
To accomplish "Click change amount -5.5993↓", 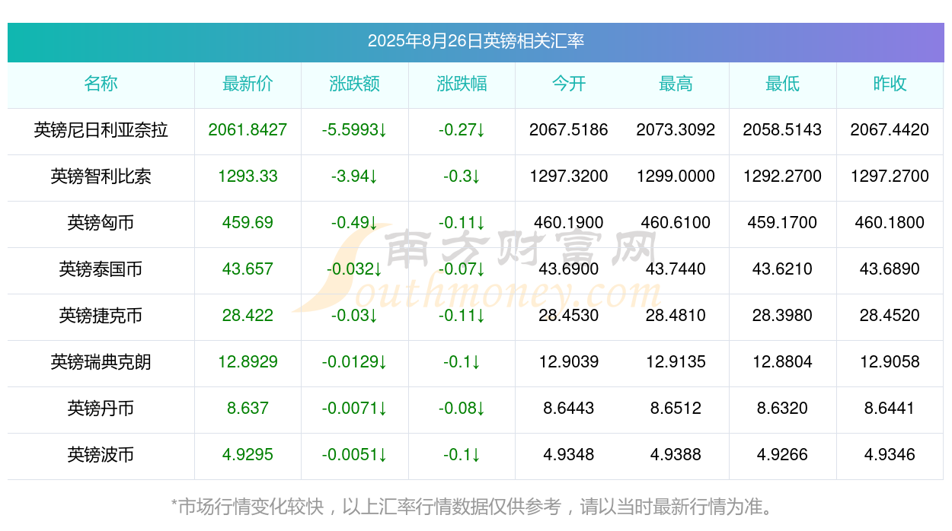I will click(x=355, y=130).
